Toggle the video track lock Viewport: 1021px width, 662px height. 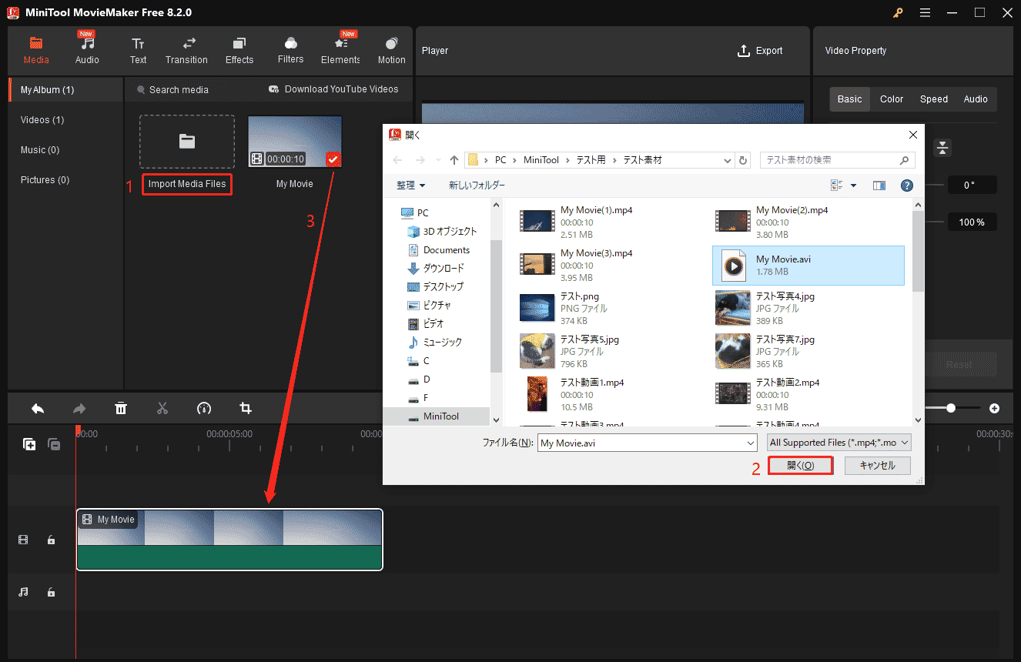tap(51, 540)
